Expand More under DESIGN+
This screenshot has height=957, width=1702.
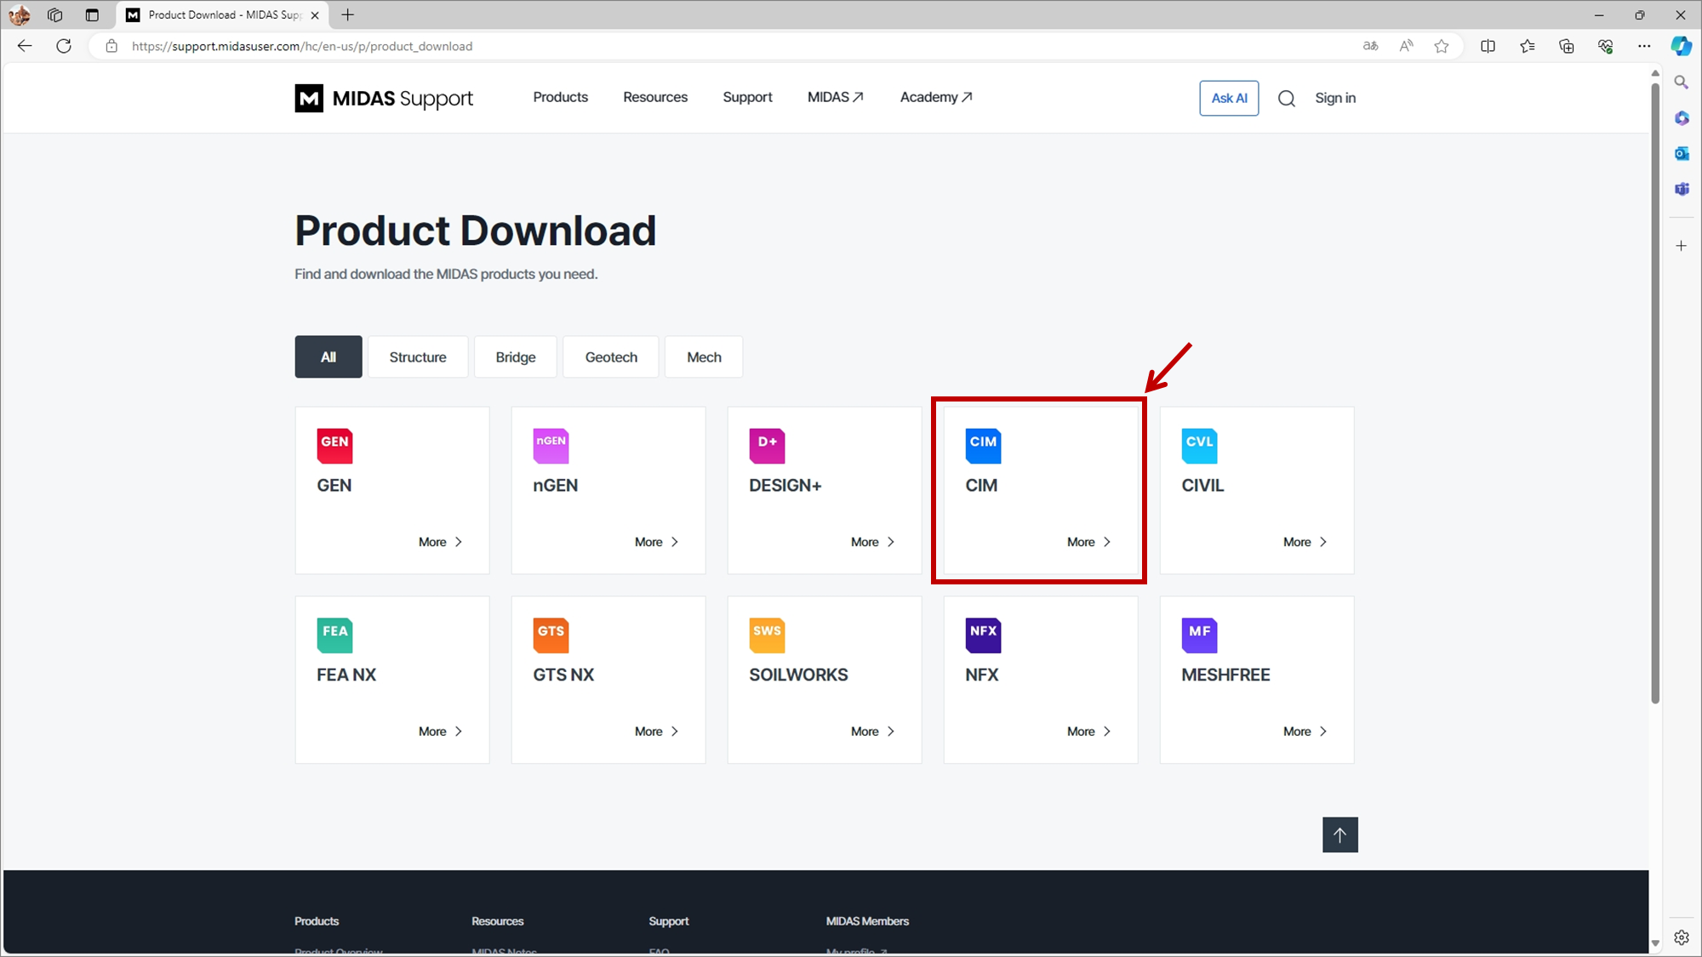[873, 542]
